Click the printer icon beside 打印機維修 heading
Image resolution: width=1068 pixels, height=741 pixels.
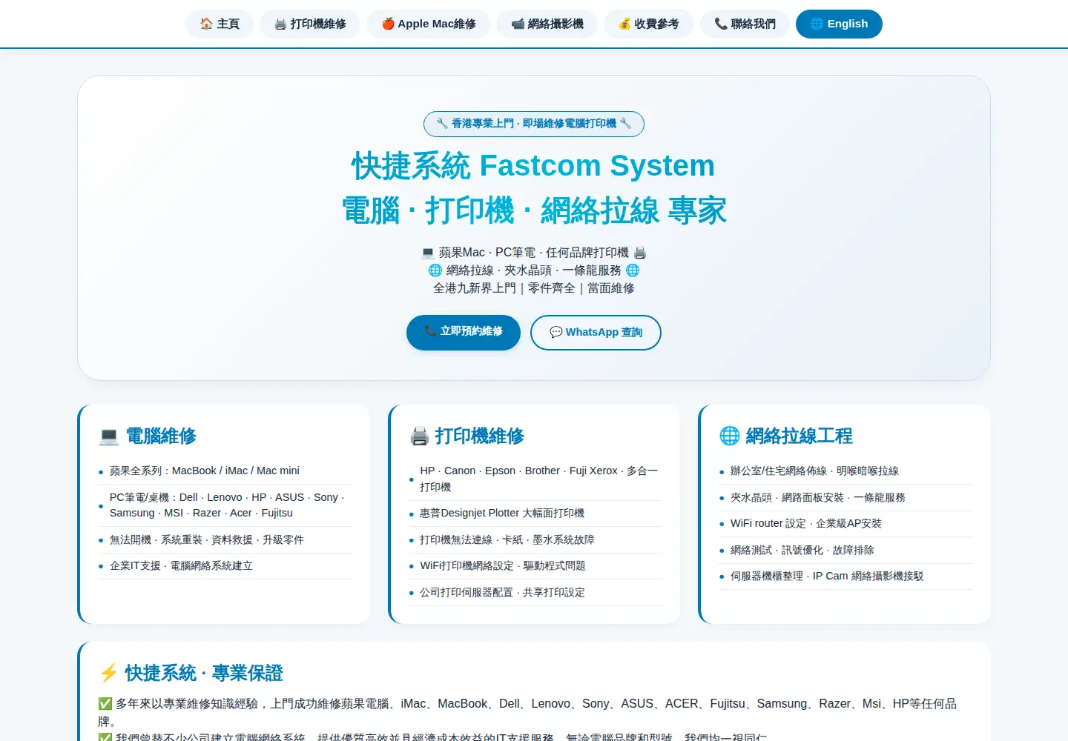(x=419, y=436)
